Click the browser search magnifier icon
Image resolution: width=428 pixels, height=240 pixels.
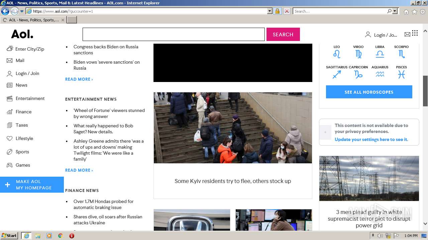[389, 11]
